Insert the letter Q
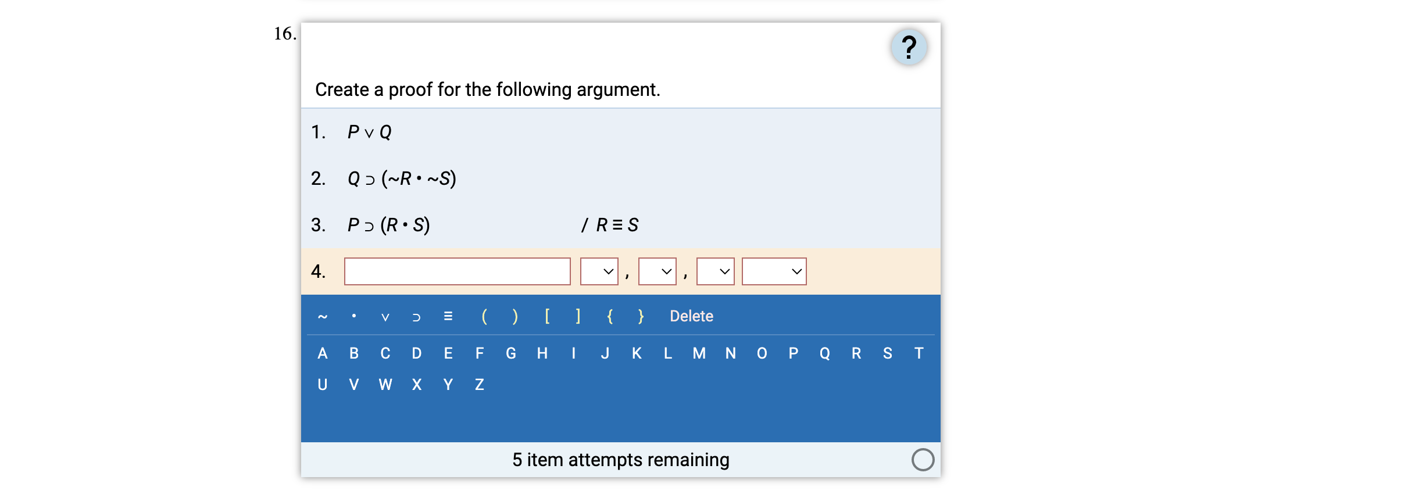This screenshot has height=494, width=1415. (x=824, y=353)
